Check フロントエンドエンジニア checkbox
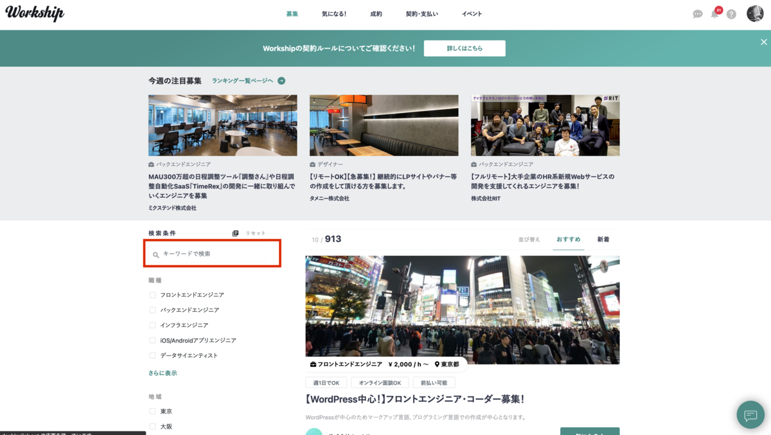Screen dimensions: 771x435 [x=153, y=295]
